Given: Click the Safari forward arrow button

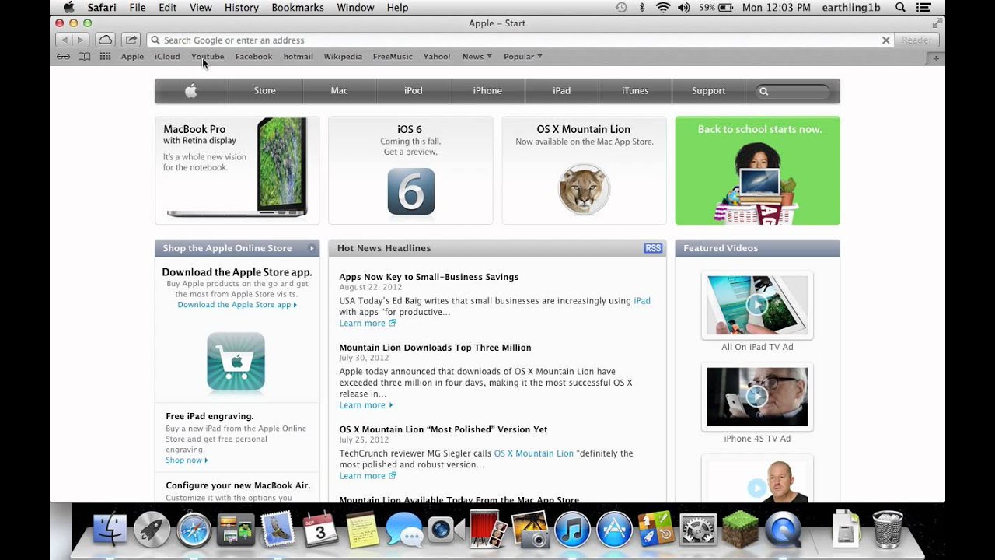Looking at the screenshot, I should coord(82,40).
